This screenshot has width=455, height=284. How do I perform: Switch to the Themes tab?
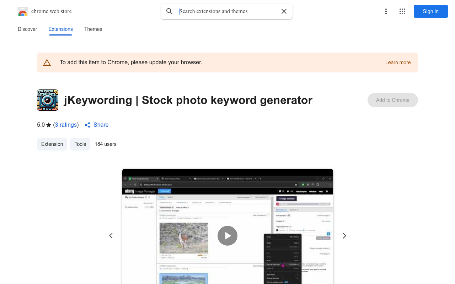(93, 29)
